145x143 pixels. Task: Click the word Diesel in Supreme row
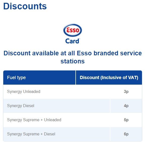50,134
